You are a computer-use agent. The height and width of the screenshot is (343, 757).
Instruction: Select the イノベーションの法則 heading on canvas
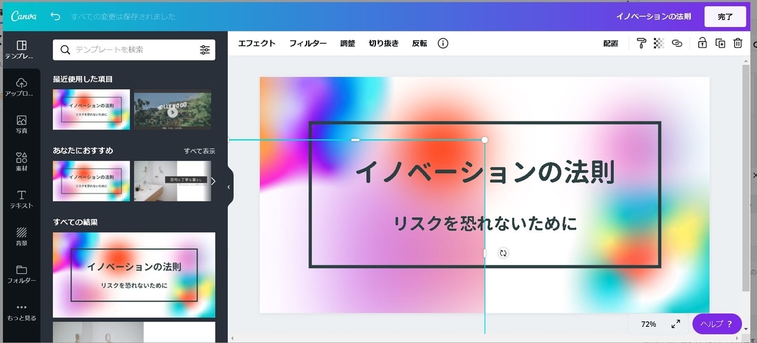click(x=484, y=171)
